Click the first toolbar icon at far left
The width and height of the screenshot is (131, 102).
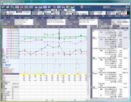coord(3,7)
